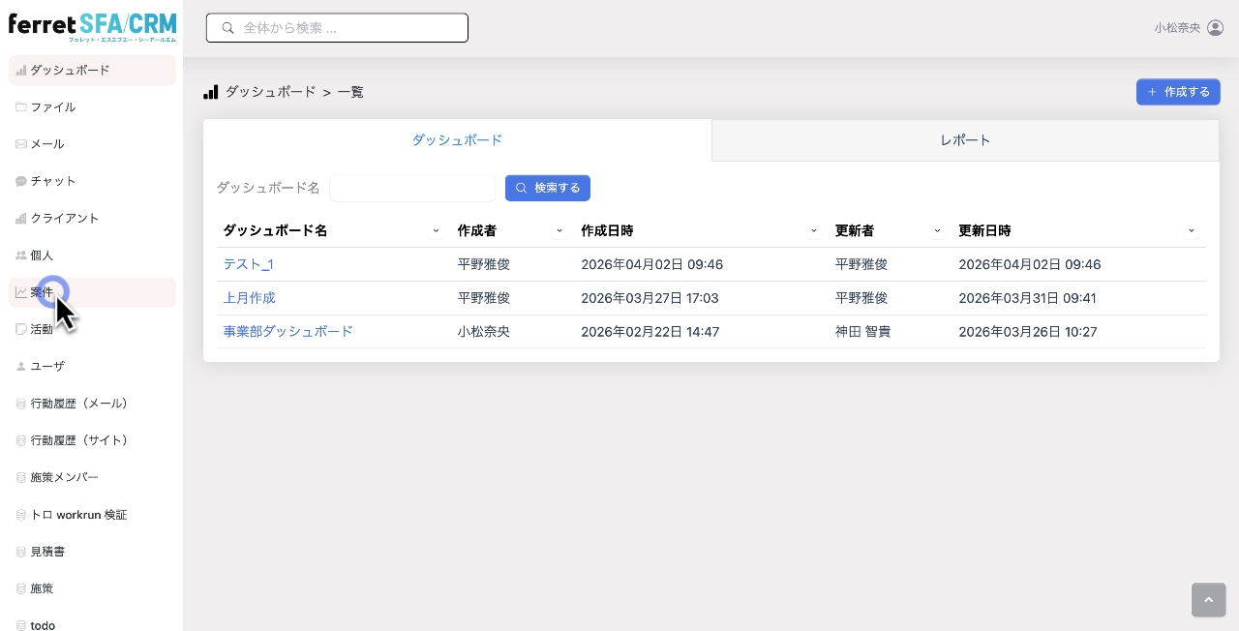Image resolution: width=1239 pixels, height=631 pixels.
Task: Click the folder icon beside ファイル
Action: (21, 107)
